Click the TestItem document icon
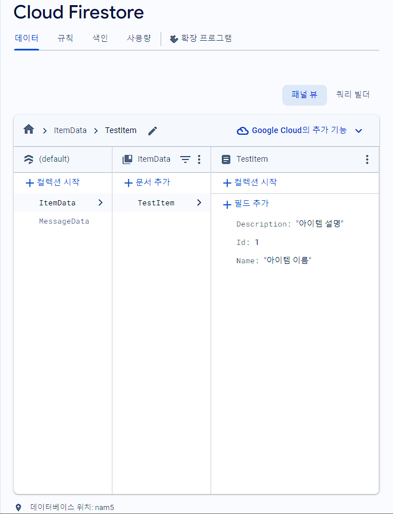Image resolution: width=393 pixels, height=514 pixels. pos(226,159)
